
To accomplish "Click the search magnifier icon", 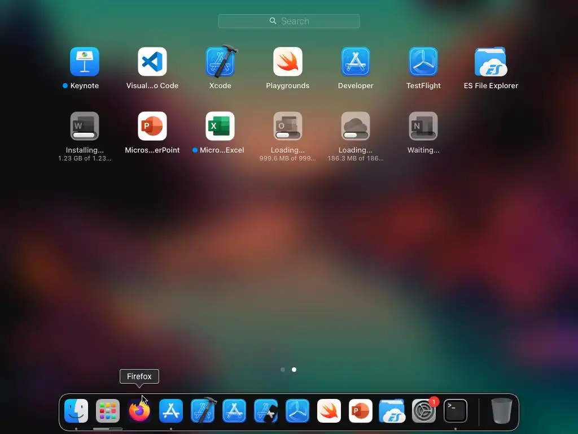I will (273, 21).
